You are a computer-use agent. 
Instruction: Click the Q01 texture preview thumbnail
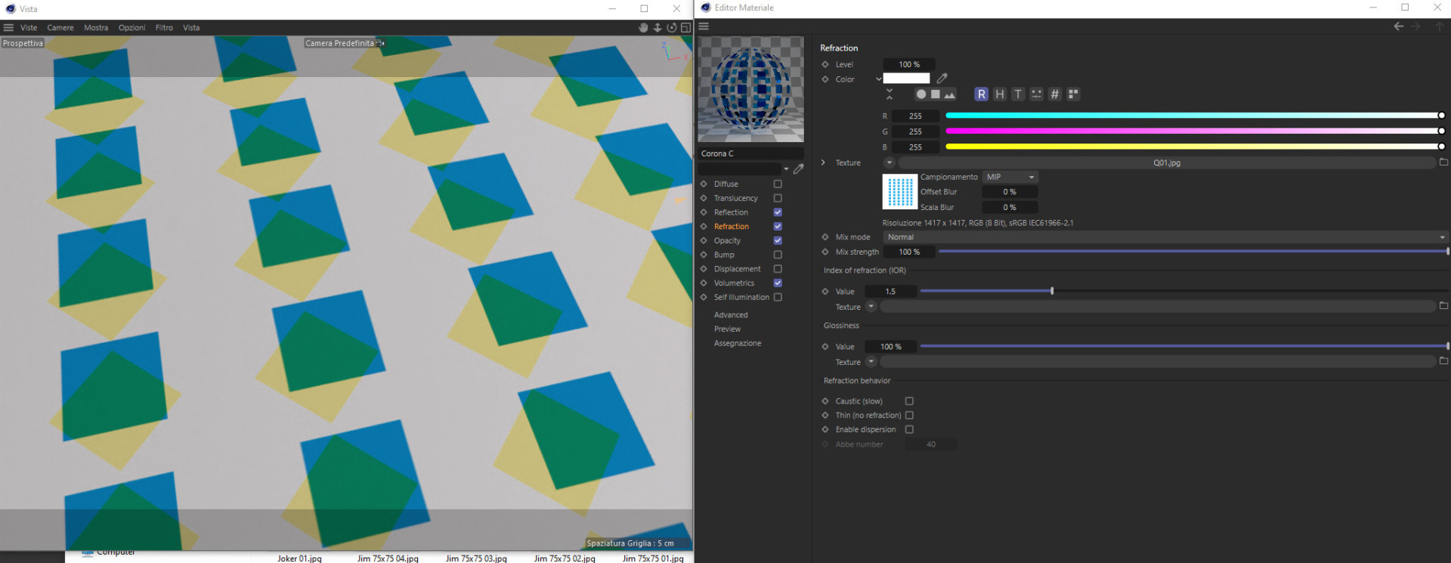899,192
